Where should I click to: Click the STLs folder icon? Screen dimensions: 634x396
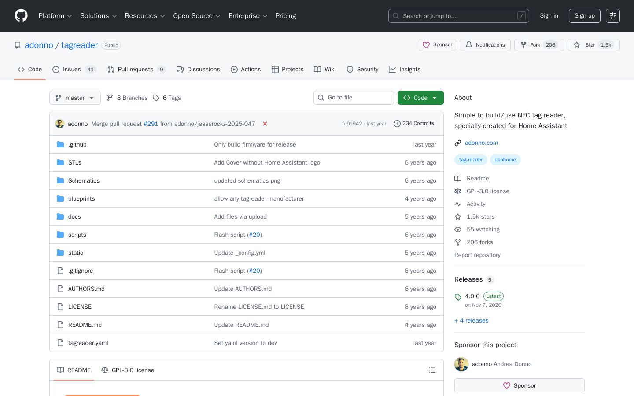(60, 162)
